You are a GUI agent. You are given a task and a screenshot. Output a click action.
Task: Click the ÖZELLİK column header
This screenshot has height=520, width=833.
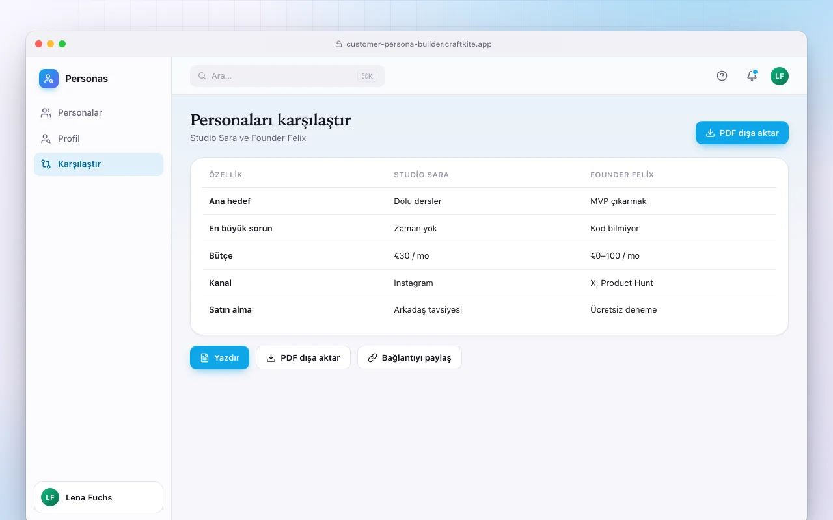225,175
